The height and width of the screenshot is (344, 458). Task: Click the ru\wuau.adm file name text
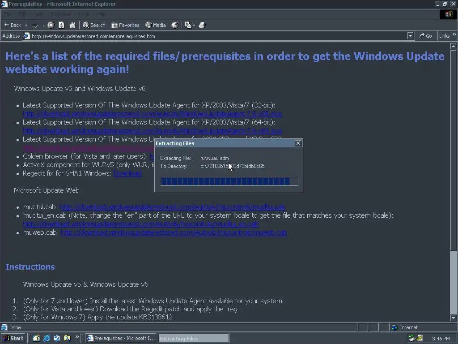[x=215, y=158]
